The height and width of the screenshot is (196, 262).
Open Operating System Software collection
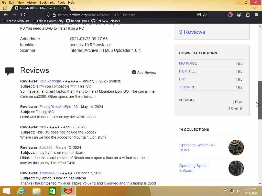tap(194, 168)
